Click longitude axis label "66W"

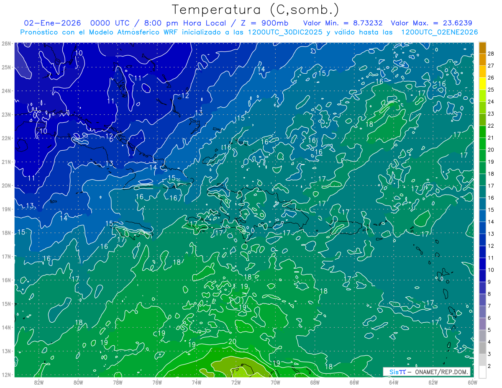[354, 382]
